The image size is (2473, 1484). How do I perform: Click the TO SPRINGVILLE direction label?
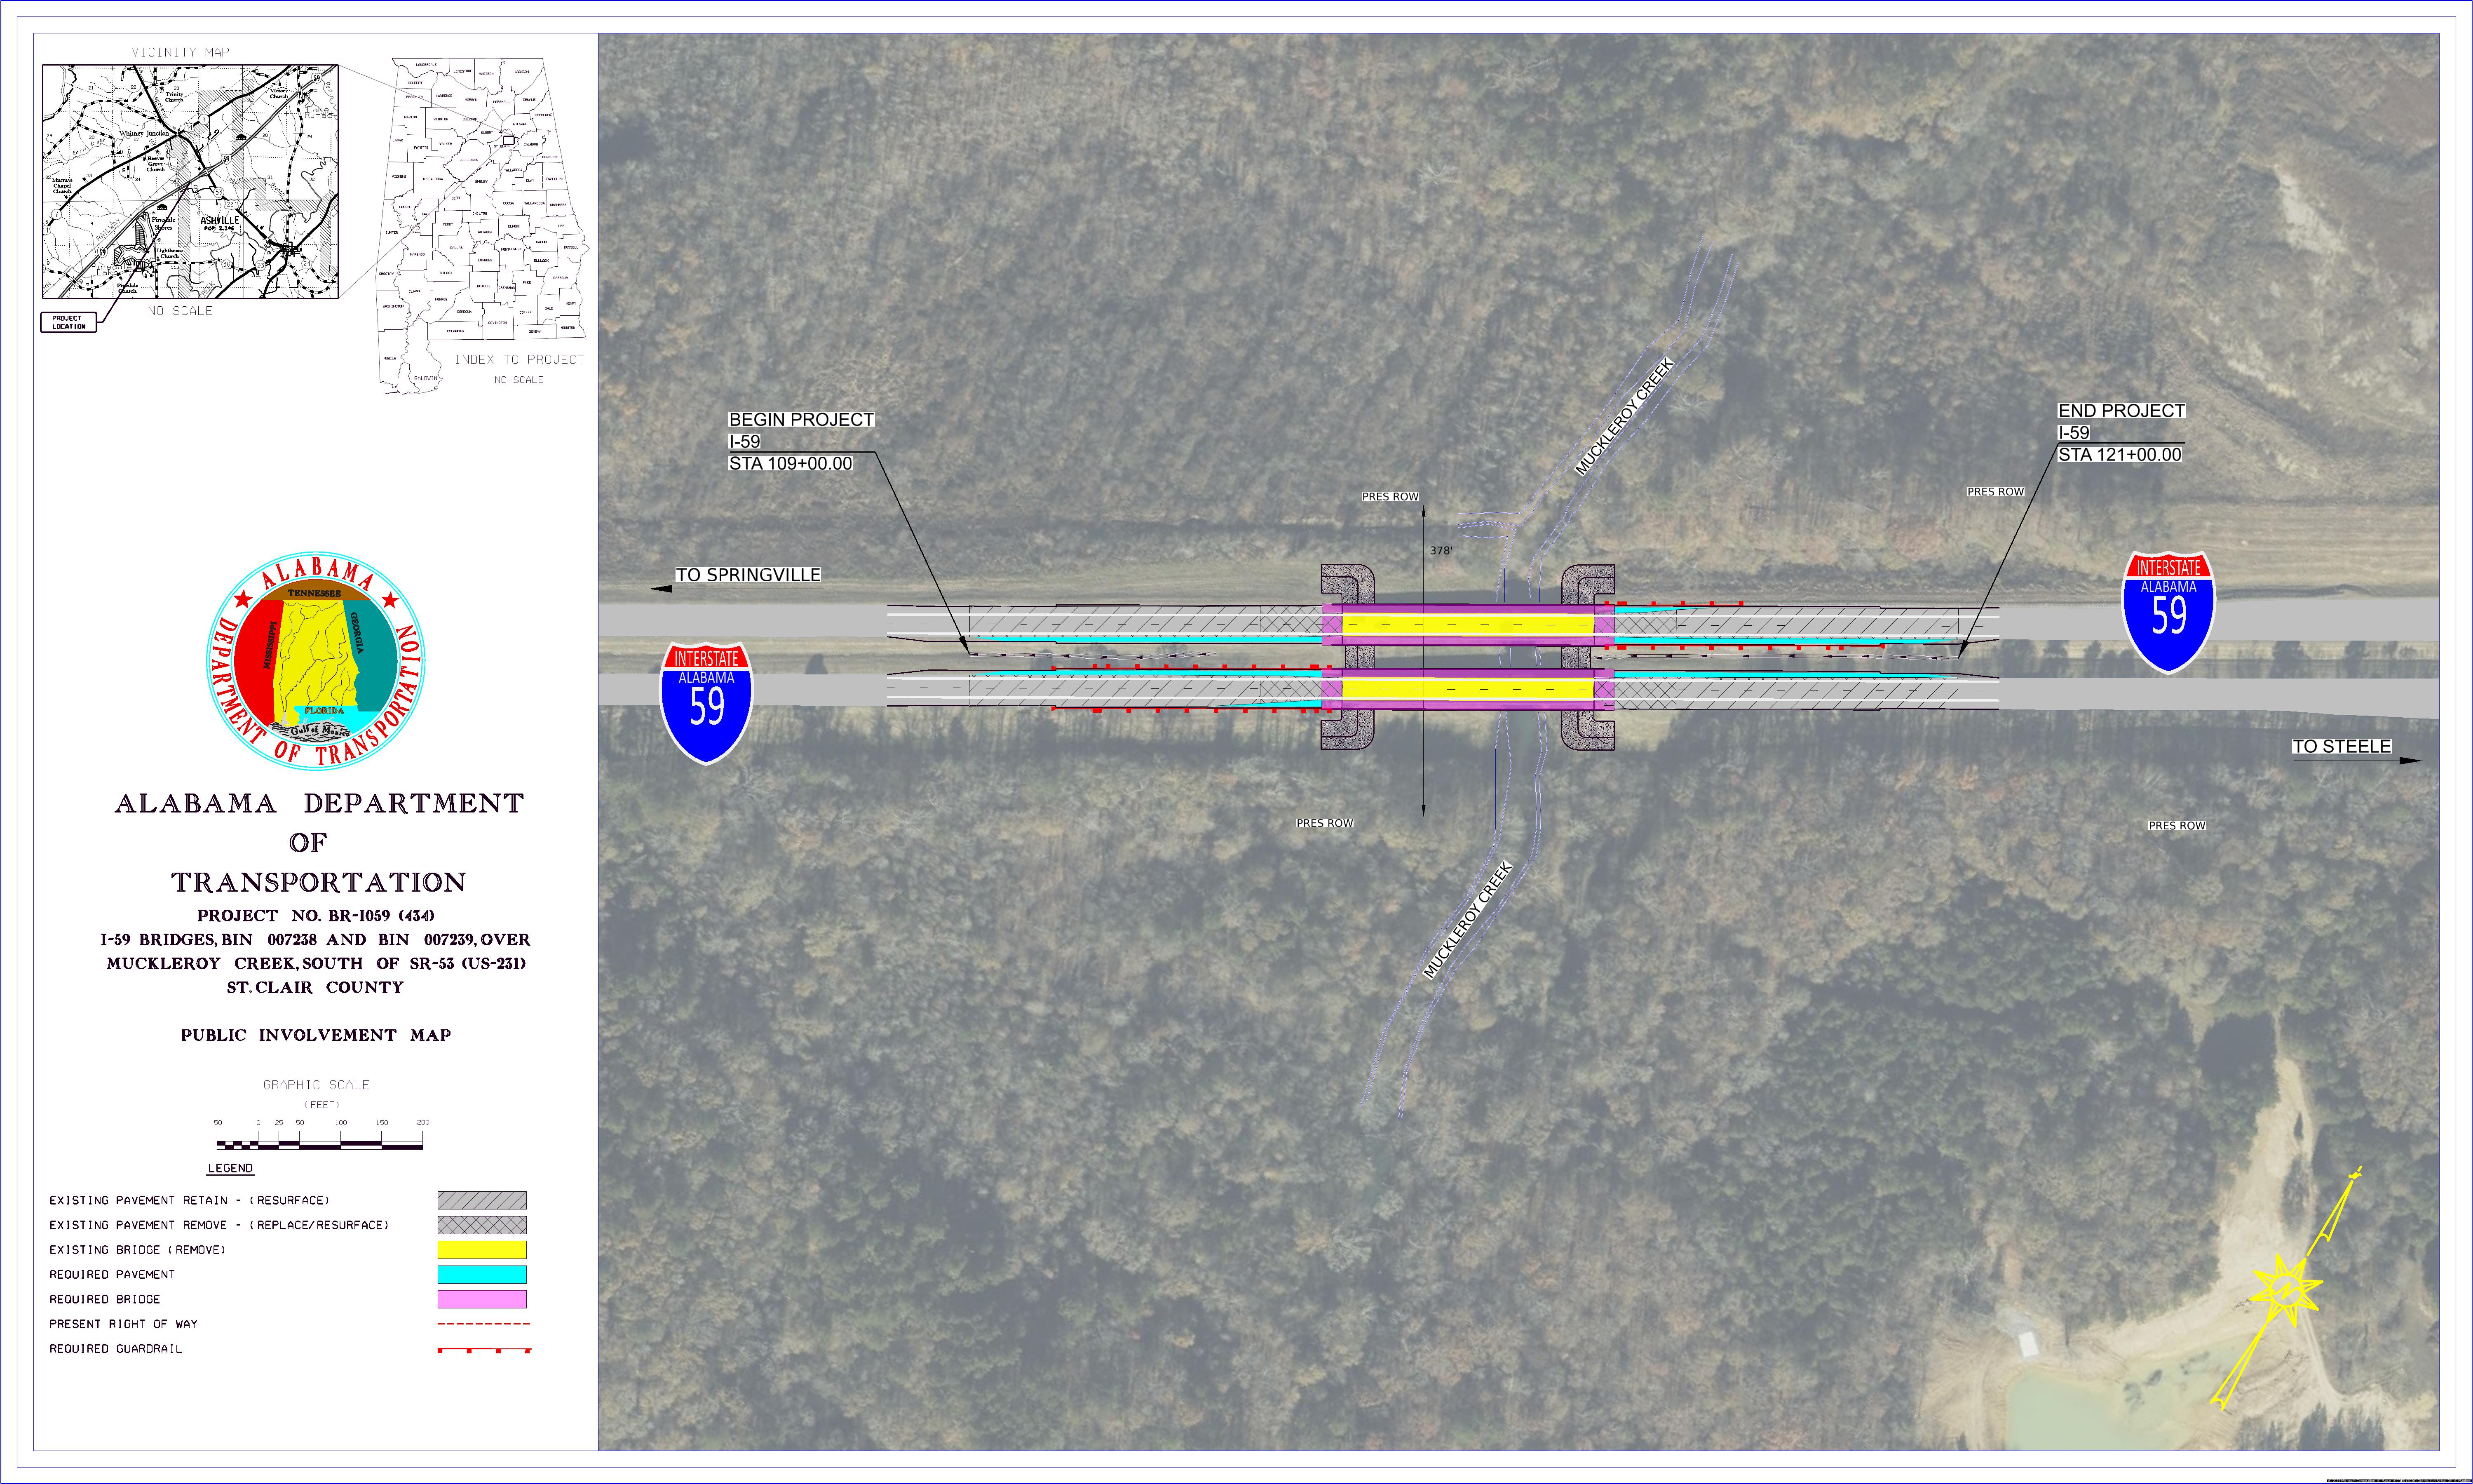pos(748,575)
